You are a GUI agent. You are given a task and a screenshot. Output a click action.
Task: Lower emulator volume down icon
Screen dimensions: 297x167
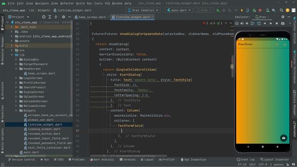247,24
